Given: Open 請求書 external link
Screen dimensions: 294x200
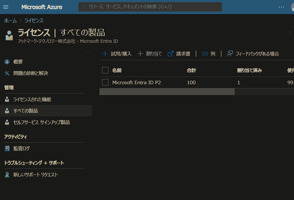Looking at the screenshot, I should pos(179,54).
